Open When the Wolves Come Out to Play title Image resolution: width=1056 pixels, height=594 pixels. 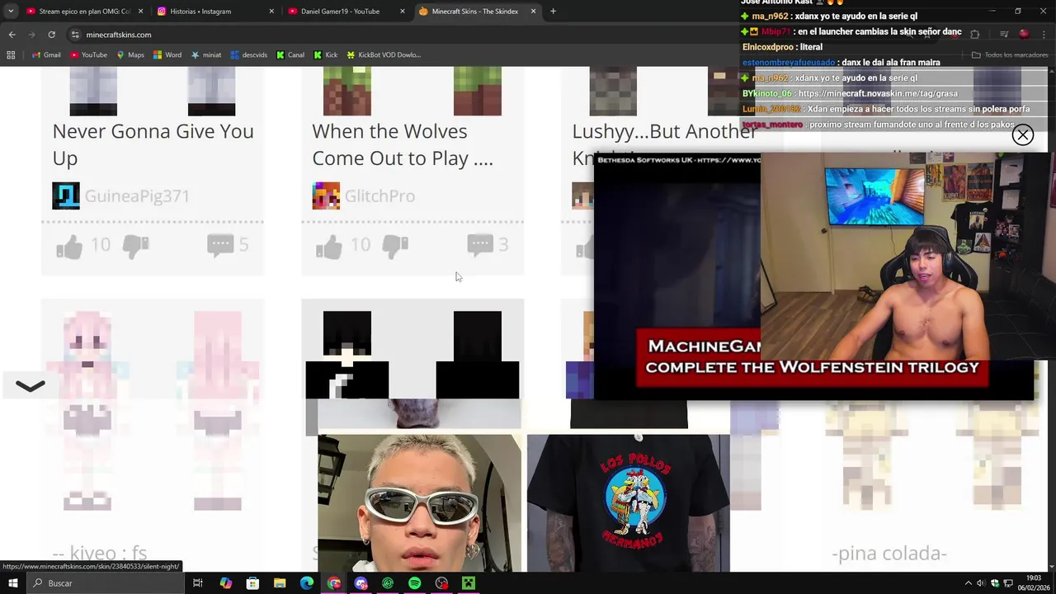click(x=403, y=144)
